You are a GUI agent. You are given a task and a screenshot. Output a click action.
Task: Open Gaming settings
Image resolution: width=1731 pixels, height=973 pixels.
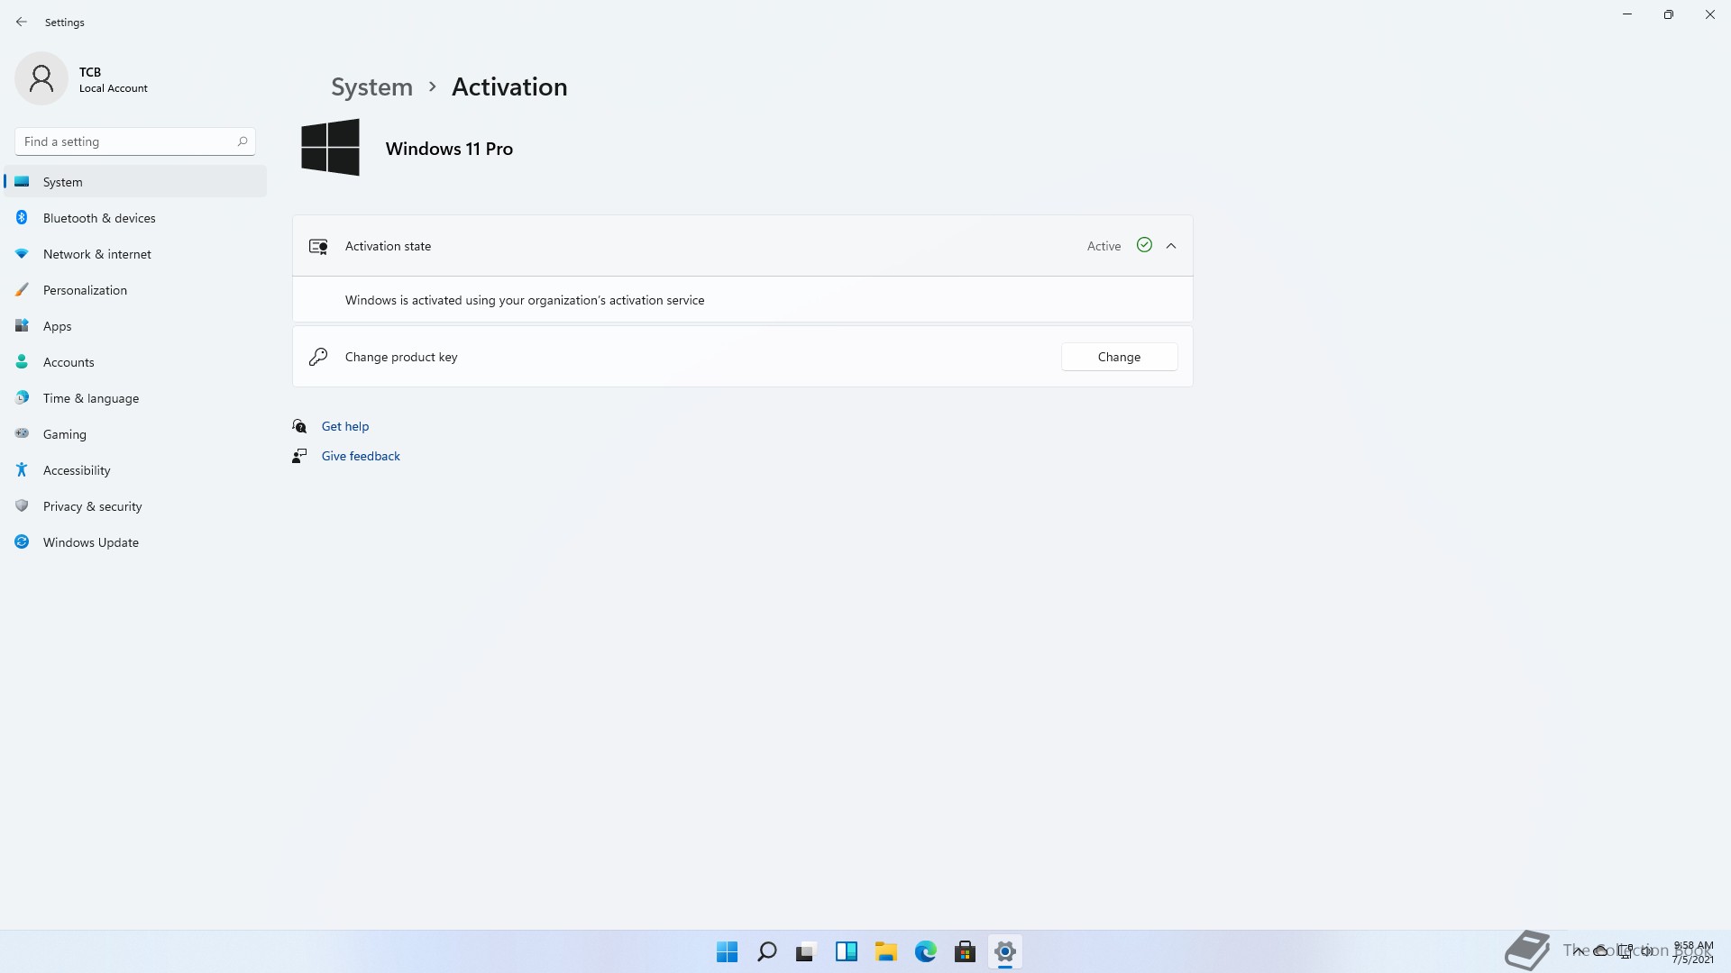point(135,434)
